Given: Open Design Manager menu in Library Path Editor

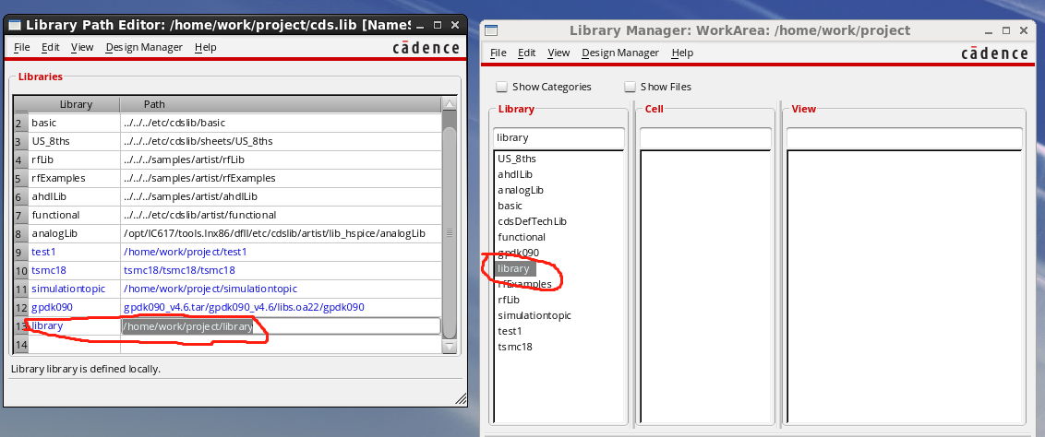Looking at the screenshot, I should click(144, 47).
